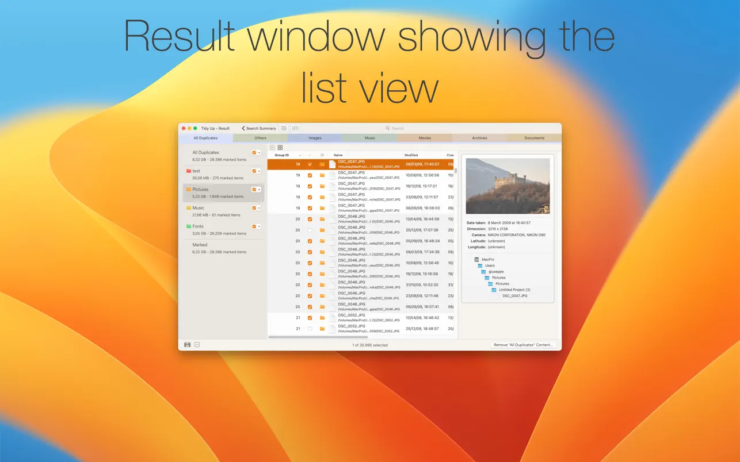The image size is (740, 462).
Task: Uncheck the mark checkbox of the selected DSC_0047.JPG row
Action: (310, 164)
